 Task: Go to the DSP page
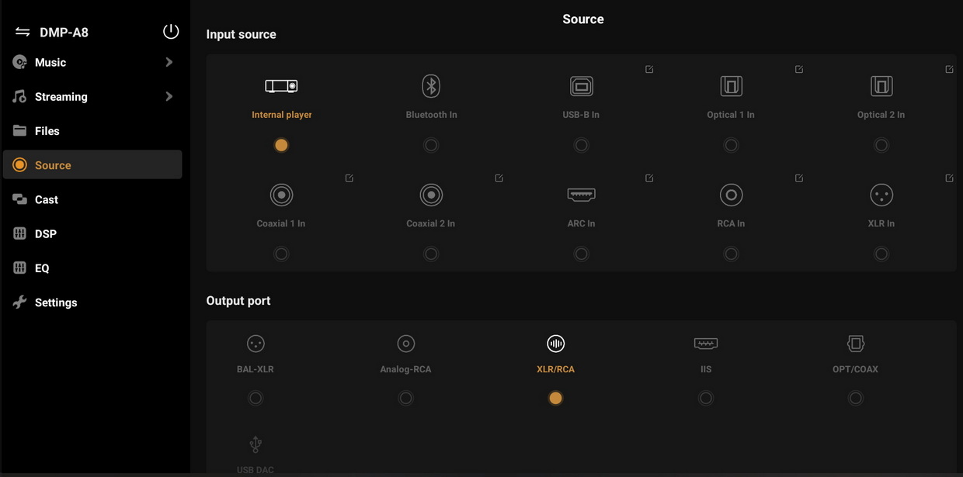(x=45, y=233)
